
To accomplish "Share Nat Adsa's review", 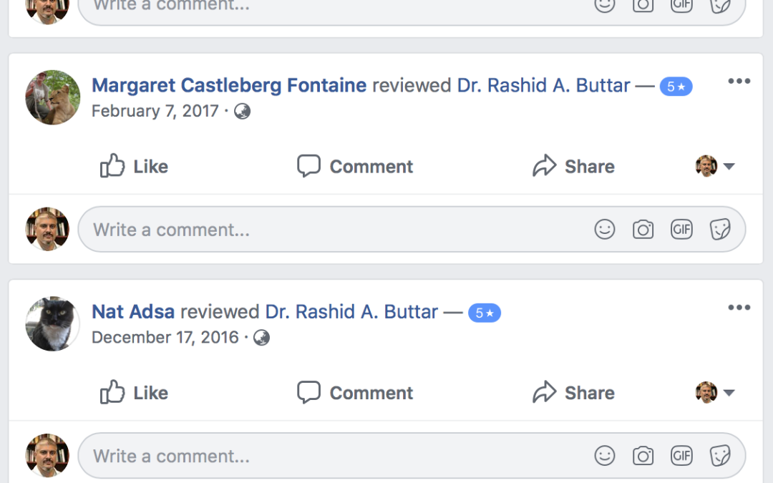I will (573, 393).
